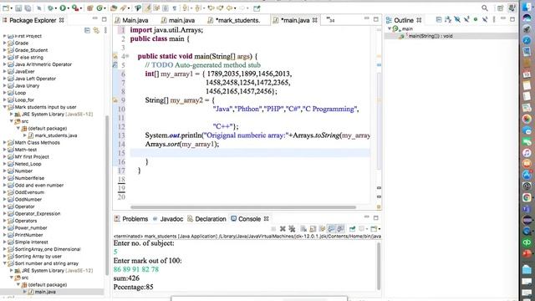The image size is (535, 301).
Task: Click Remove All Terminated Launches icon
Action: pos(292,228)
